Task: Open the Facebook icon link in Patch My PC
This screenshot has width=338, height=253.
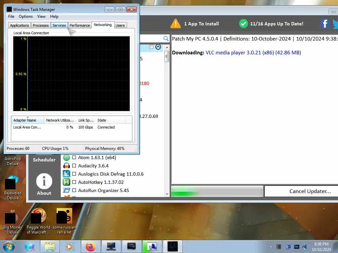Action: pyautogui.click(x=325, y=24)
